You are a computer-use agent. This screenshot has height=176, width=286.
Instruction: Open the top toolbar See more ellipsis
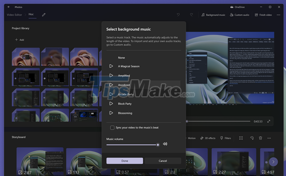pyautogui.click(x=278, y=15)
